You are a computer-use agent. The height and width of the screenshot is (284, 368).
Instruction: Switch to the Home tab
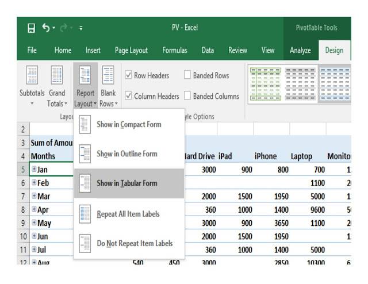point(63,50)
